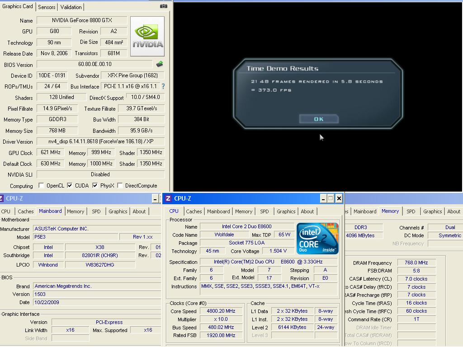Image resolution: width=463 pixels, height=347 pixels.
Task: Click the Bus Interface question mark icon
Action: 163,86
